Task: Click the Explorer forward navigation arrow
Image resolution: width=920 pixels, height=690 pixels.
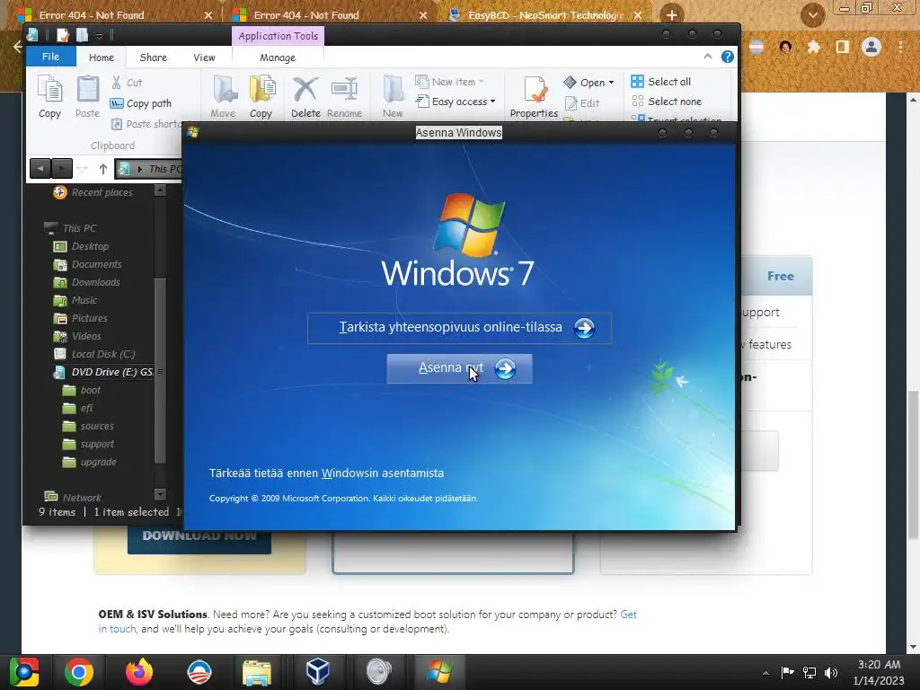Action: (x=62, y=169)
